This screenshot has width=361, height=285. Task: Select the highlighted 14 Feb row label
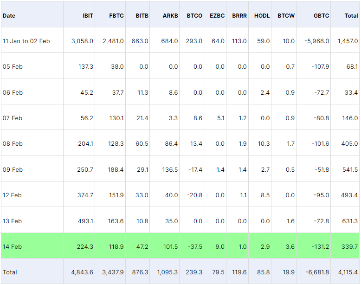pos(12,247)
